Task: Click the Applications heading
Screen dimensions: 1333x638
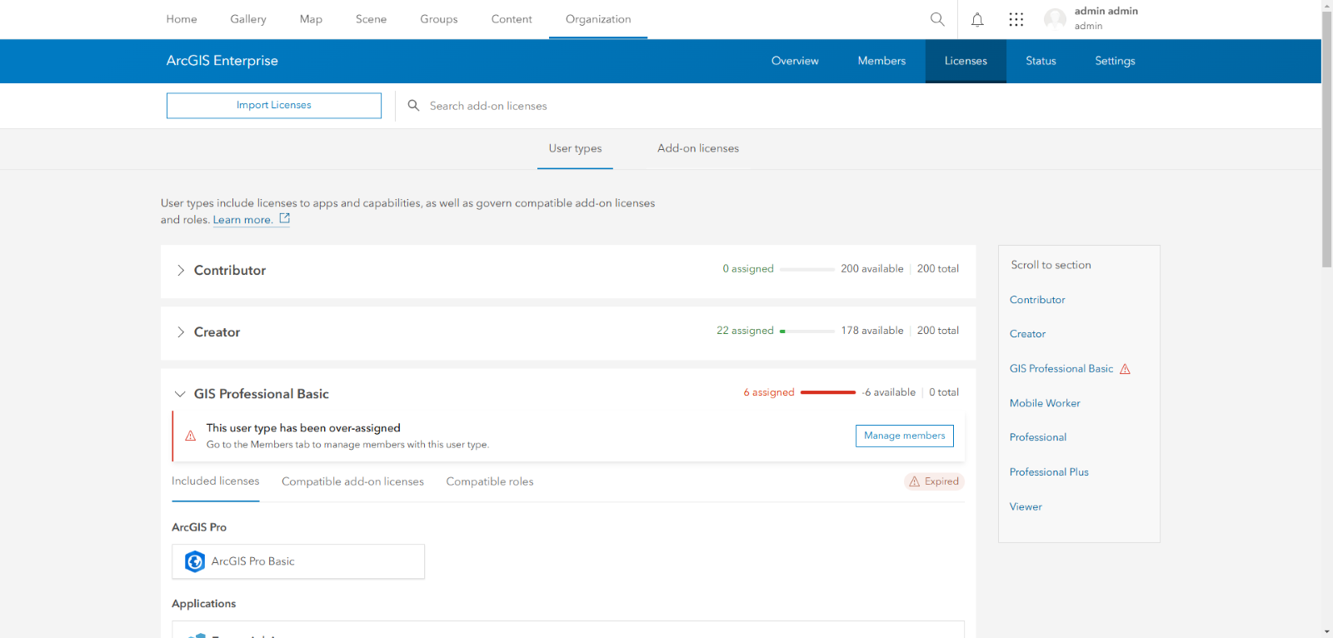Action: [204, 604]
